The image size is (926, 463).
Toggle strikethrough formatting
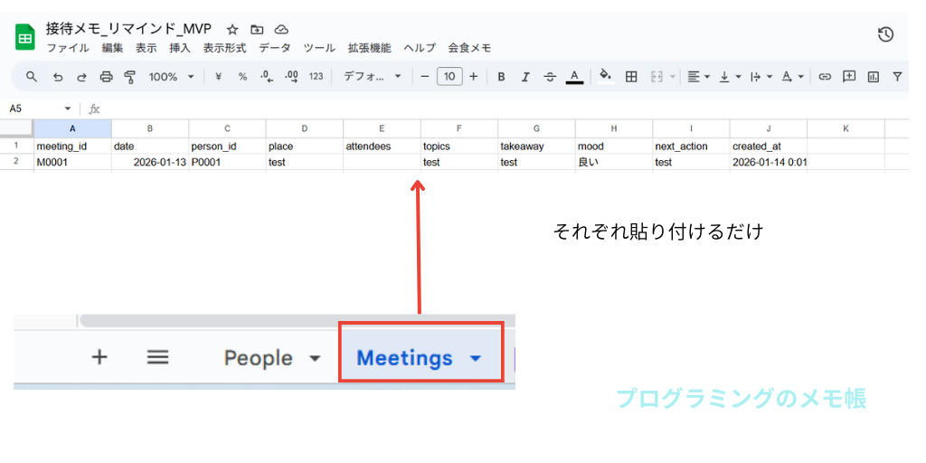click(x=549, y=77)
